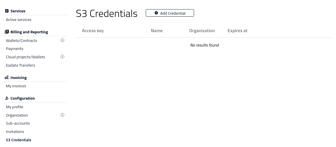Screen dimensions: 336x147
Task: Open info icon beside Organization
Action: click(62, 115)
